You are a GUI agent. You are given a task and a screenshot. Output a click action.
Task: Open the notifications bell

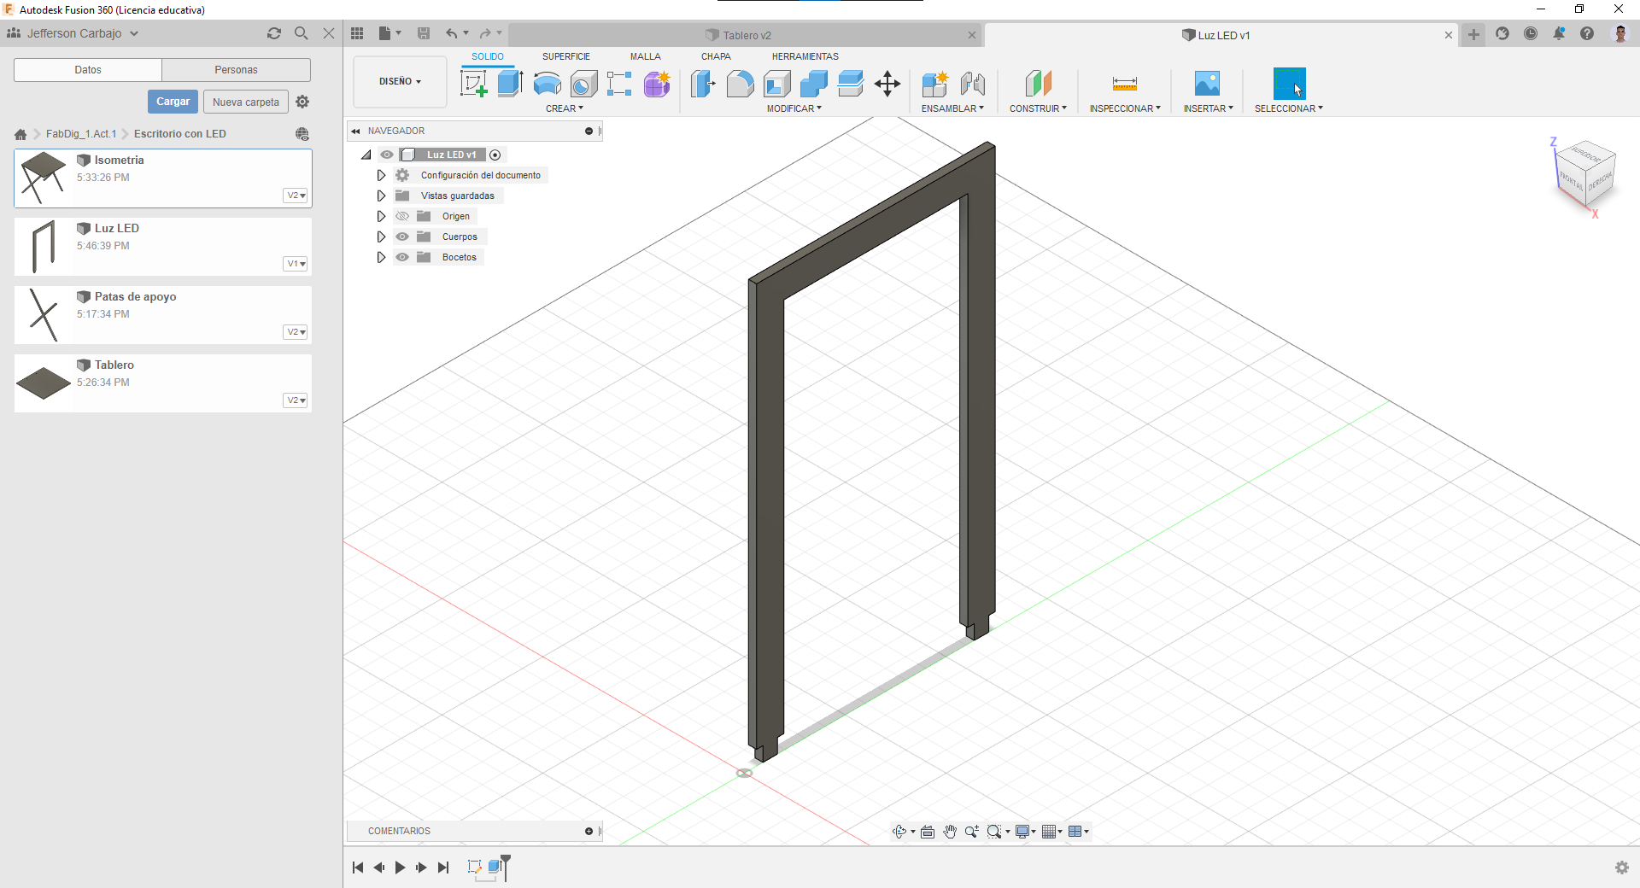pos(1559,33)
